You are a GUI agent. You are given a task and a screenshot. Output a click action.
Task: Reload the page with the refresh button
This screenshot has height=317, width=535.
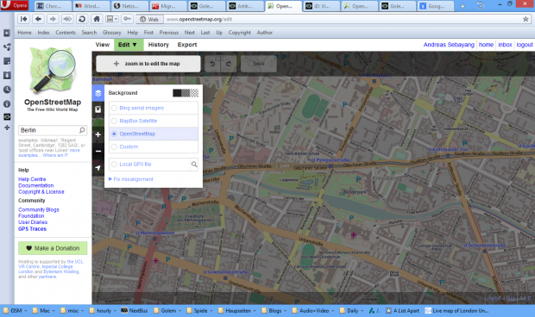(x=82, y=19)
